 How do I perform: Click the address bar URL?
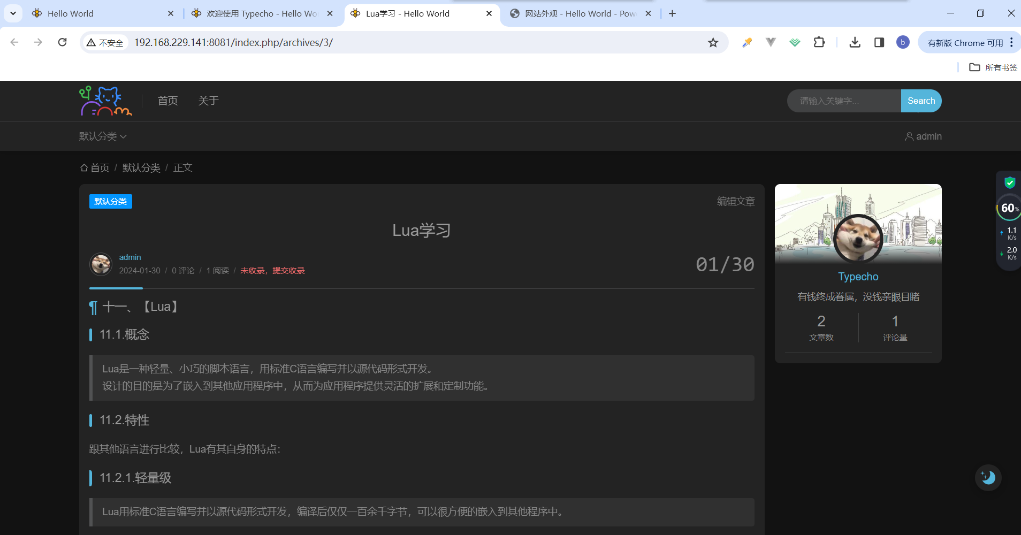(x=233, y=42)
